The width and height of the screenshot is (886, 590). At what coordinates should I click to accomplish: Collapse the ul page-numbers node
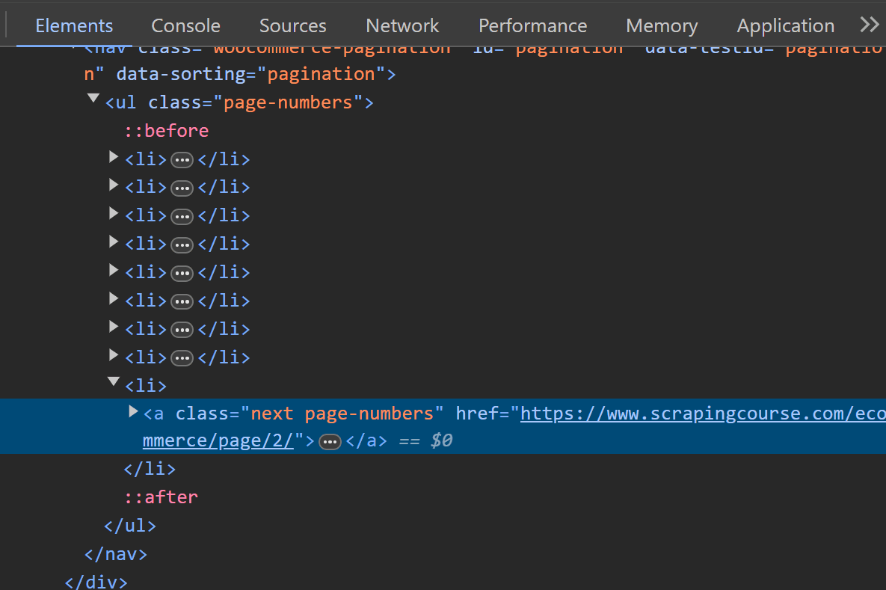click(x=93, y=99)
